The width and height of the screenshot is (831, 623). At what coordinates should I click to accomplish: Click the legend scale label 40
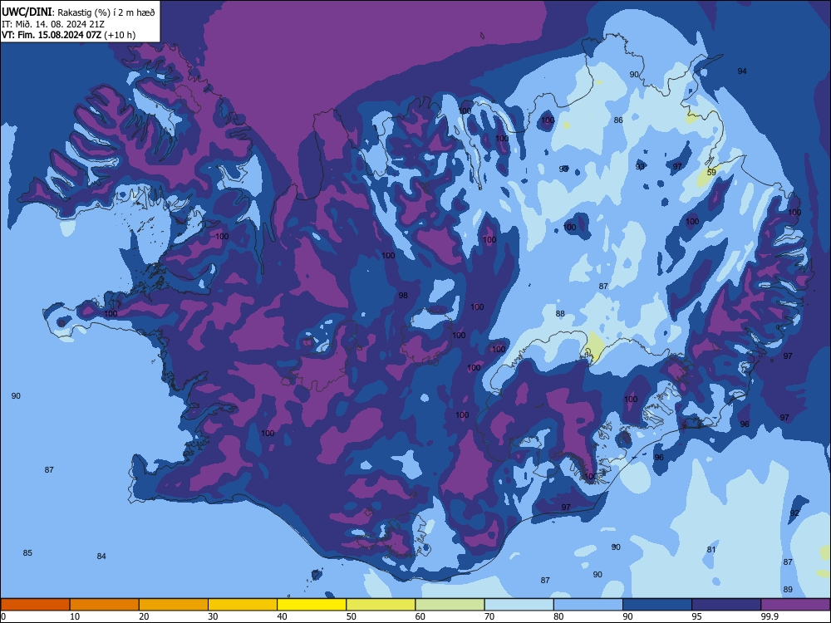(282, 616)
